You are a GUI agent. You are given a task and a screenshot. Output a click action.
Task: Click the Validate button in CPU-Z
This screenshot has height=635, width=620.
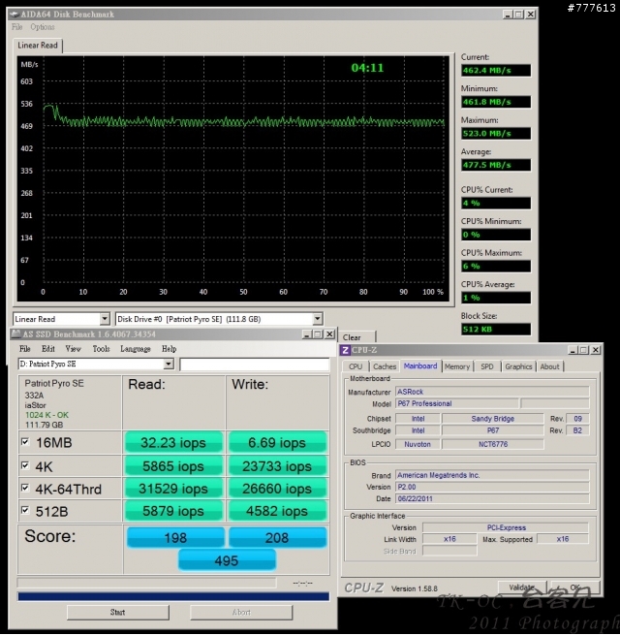coord(522,587)
